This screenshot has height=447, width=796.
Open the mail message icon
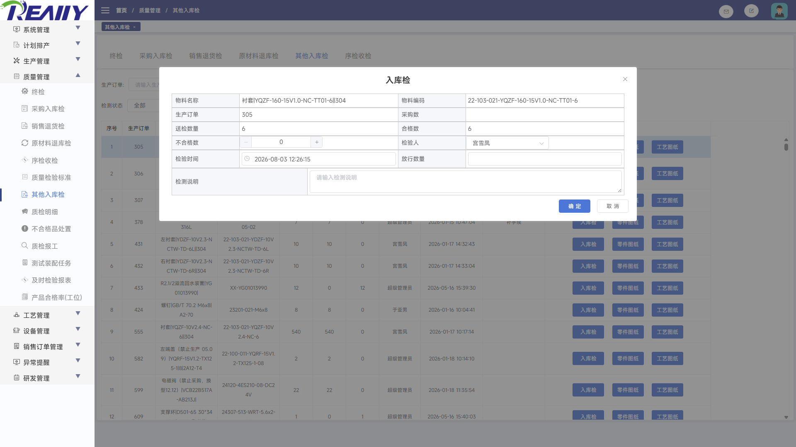726,12
